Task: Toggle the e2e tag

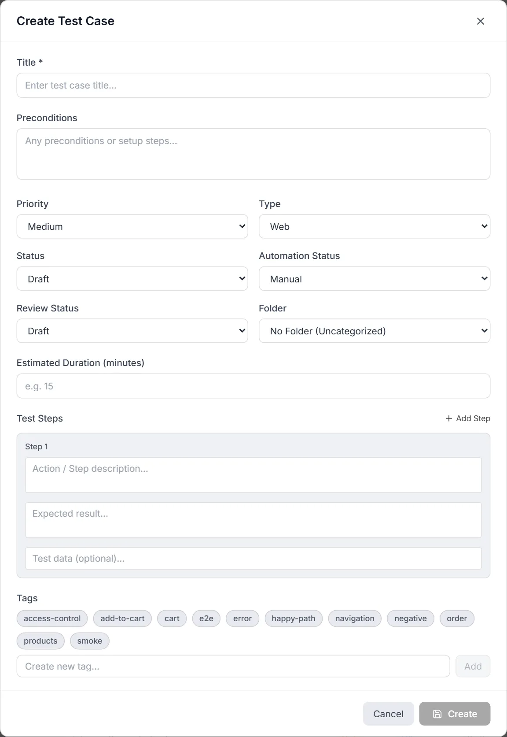Action: click(x=206, y=618)
